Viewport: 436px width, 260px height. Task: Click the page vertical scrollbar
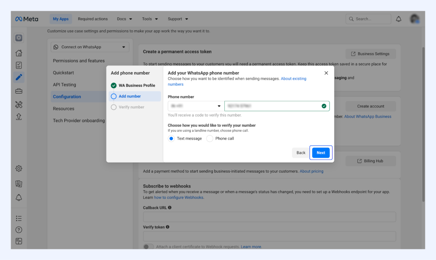coord(423,124)
